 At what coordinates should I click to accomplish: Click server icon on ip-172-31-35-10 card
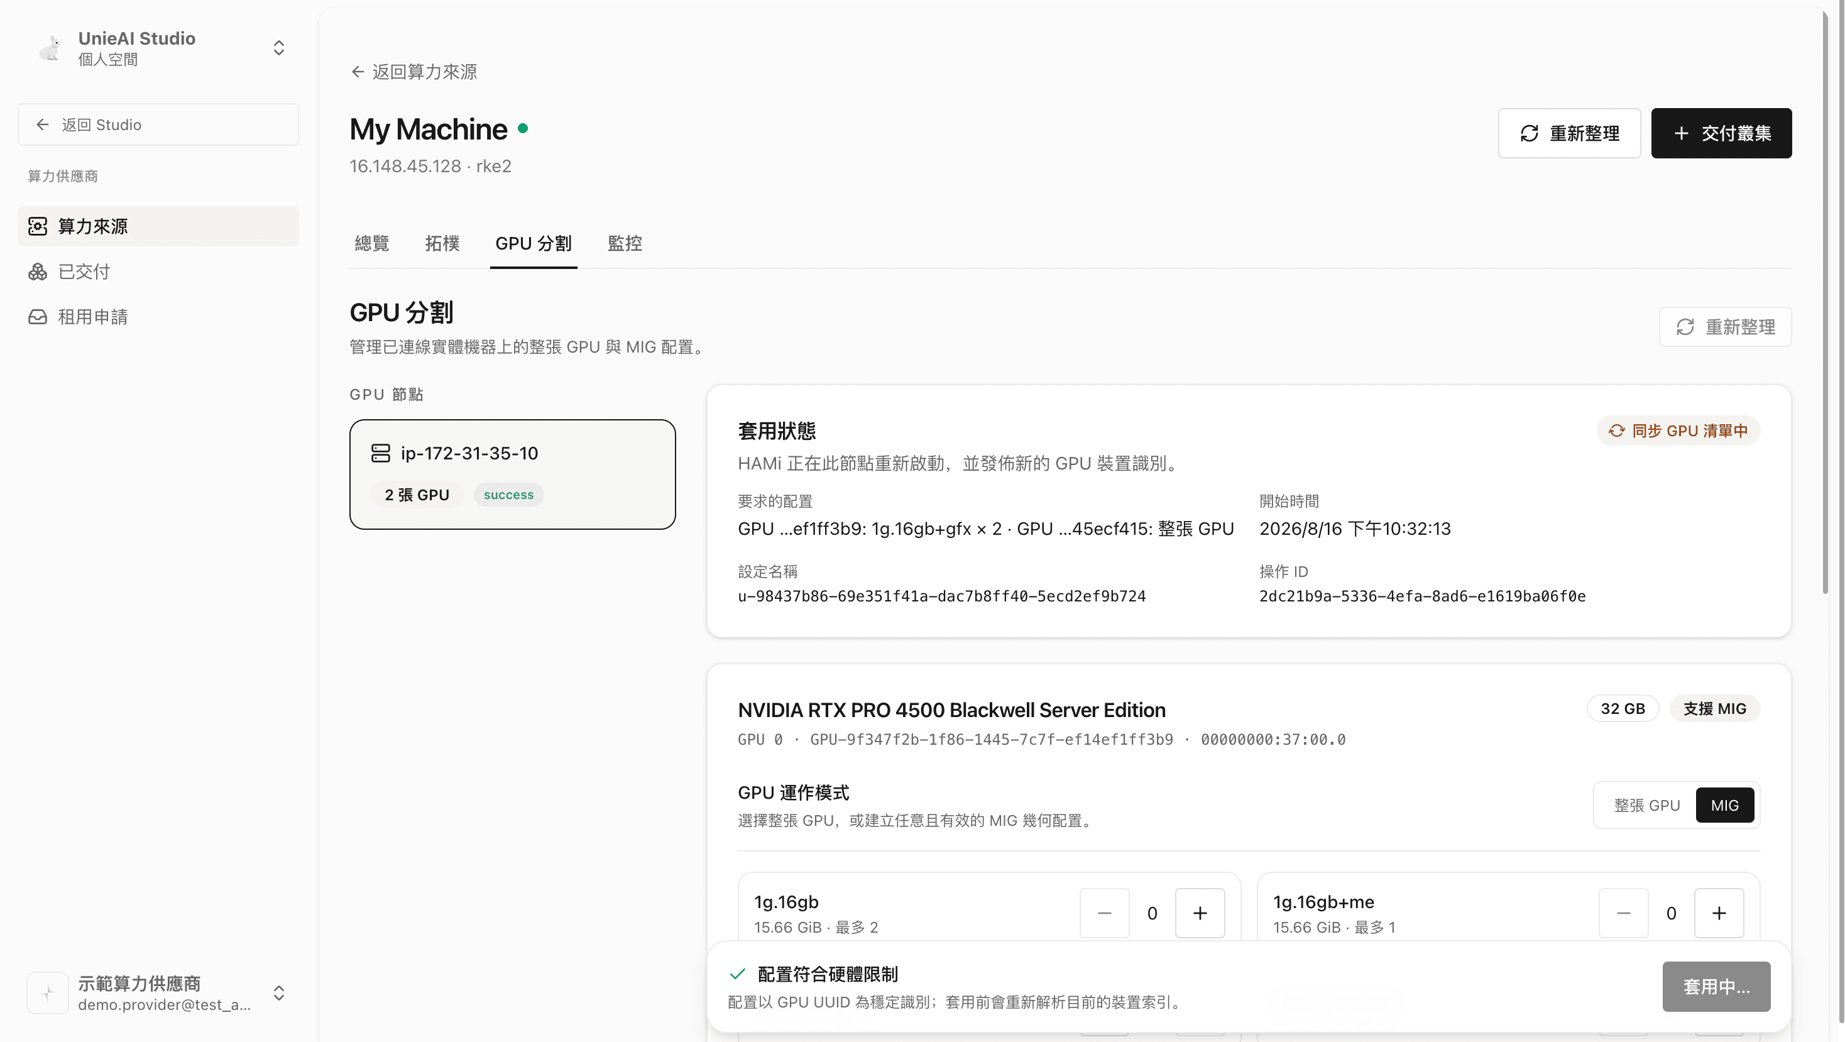(381, 453)
